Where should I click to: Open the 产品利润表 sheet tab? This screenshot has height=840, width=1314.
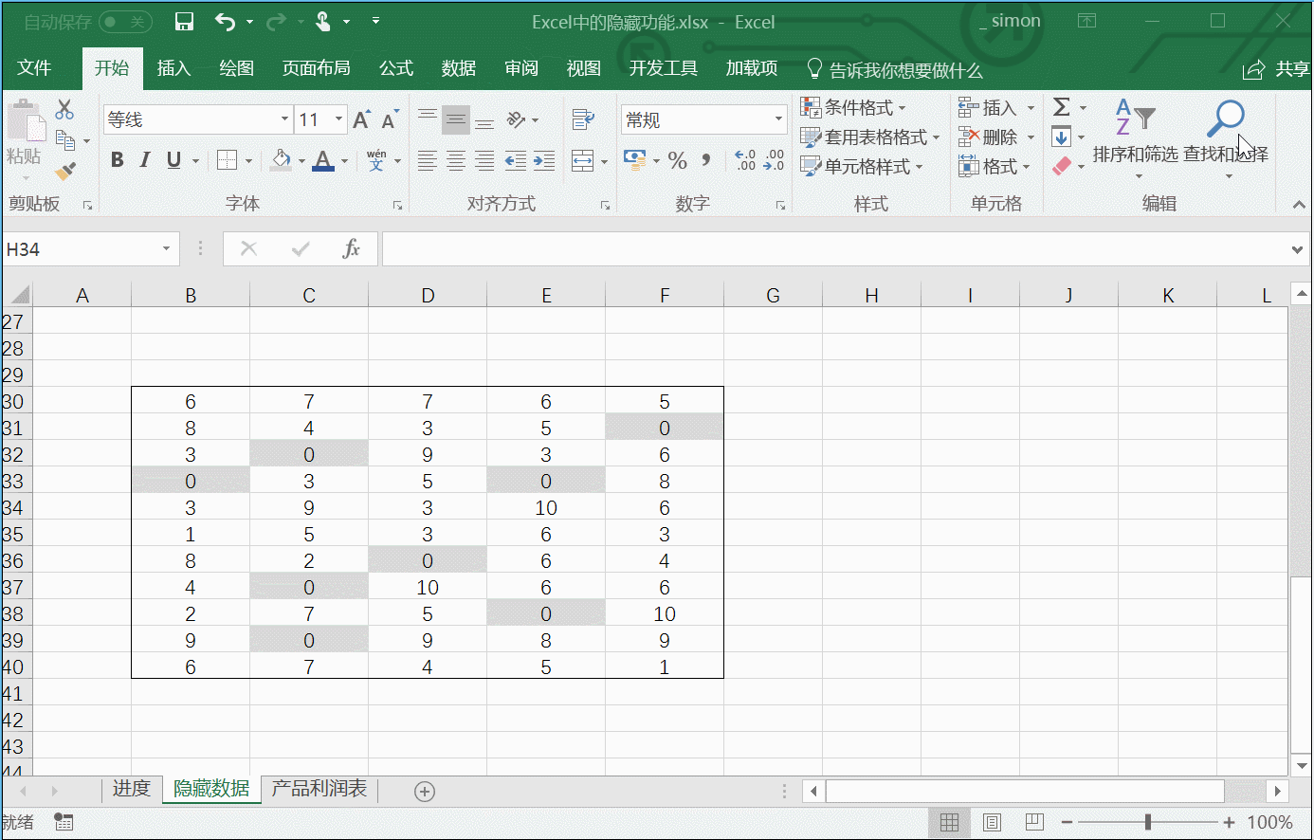pos(319,789)
